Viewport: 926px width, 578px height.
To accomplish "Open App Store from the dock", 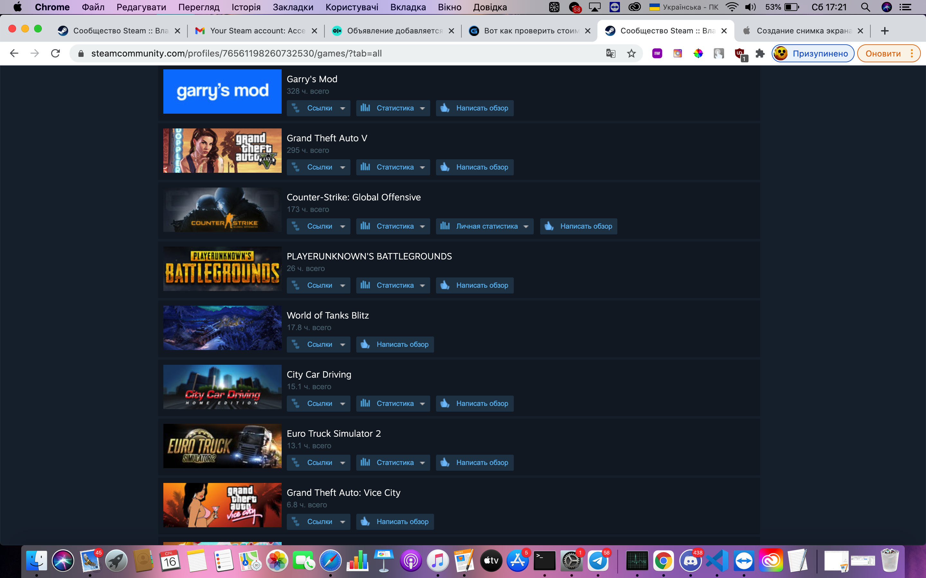I will pos(518,561).
